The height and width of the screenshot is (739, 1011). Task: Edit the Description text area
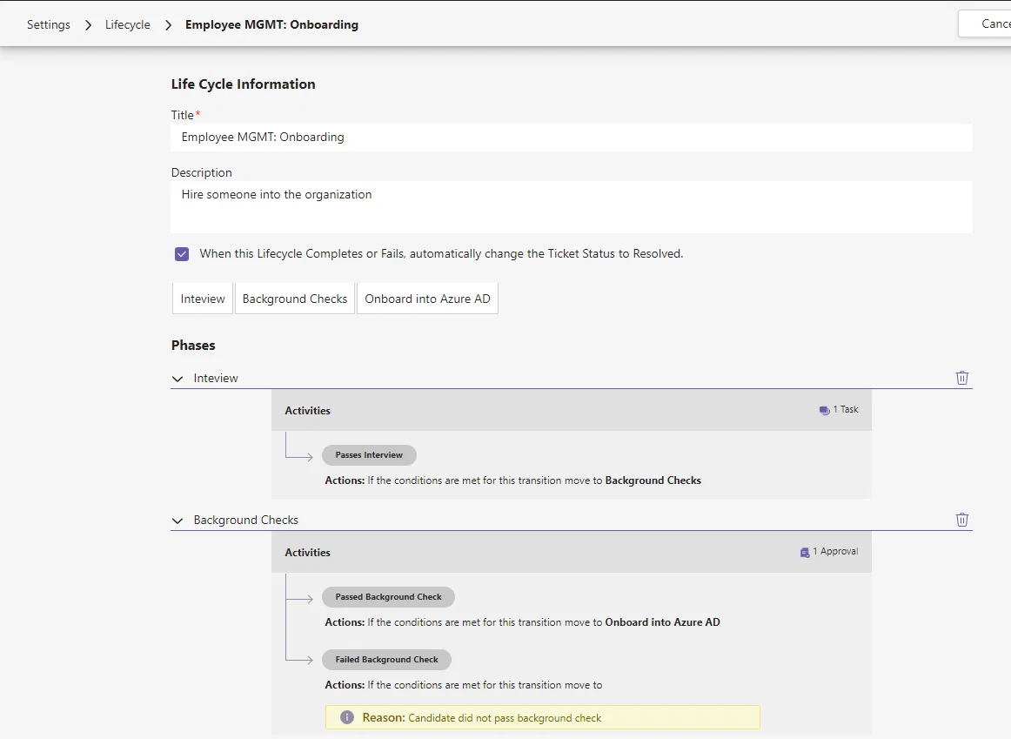572,207
